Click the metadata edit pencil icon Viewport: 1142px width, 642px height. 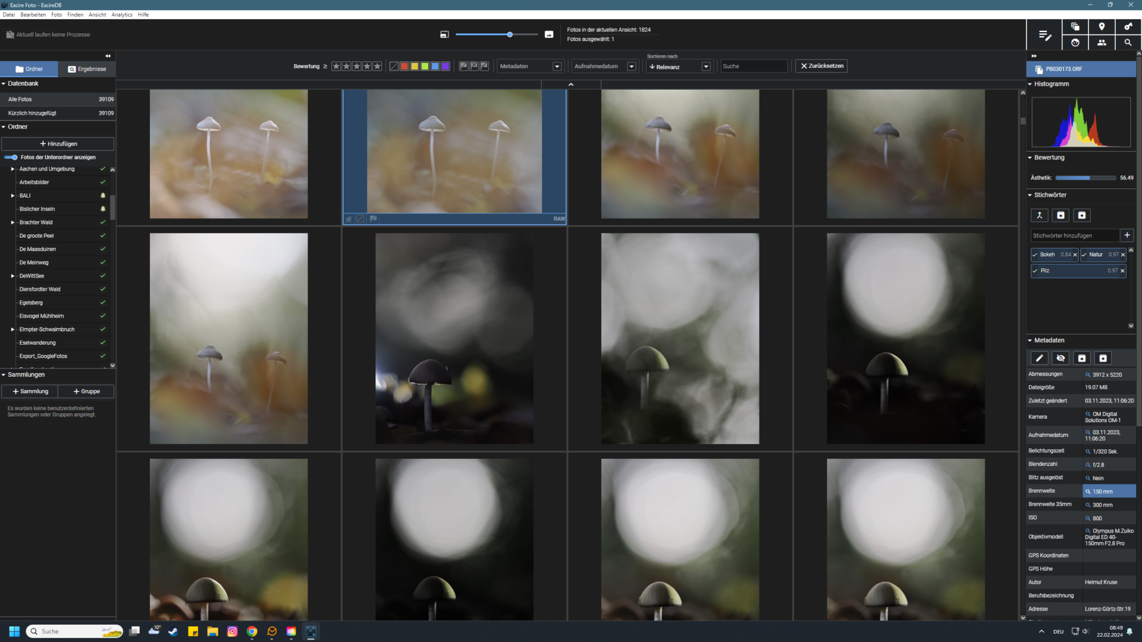(1039, 358)
